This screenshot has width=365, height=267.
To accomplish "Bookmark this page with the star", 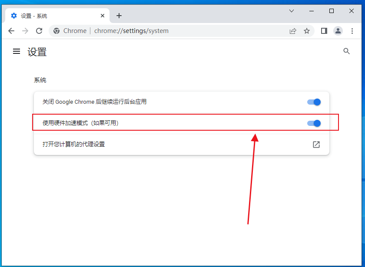I will pyautogui.click(x=307, y=31).
